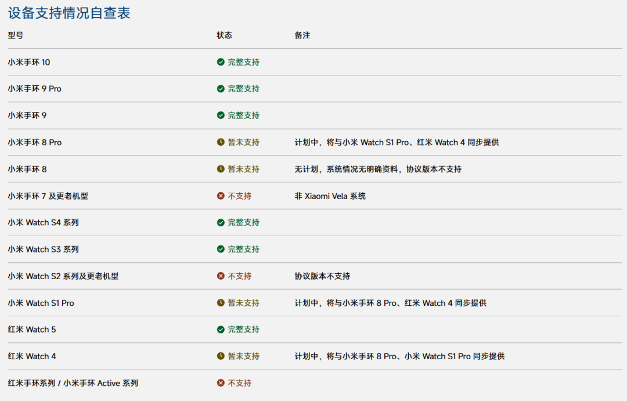Click 完整支持 status text for 小米 Watch S4 系列
This screenshot has height=401, width=627.
click(x=243, y=222)
